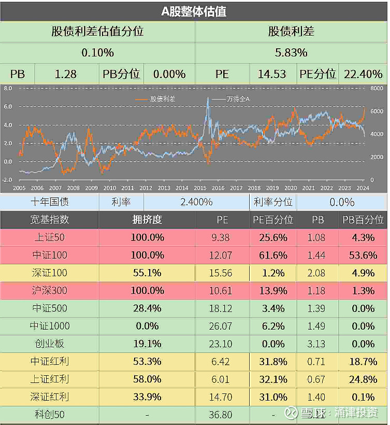Select the 拥挤度 column header
The height and width of the screenshot is (425, 390).
pyautogui.click(x=147, y=220)
